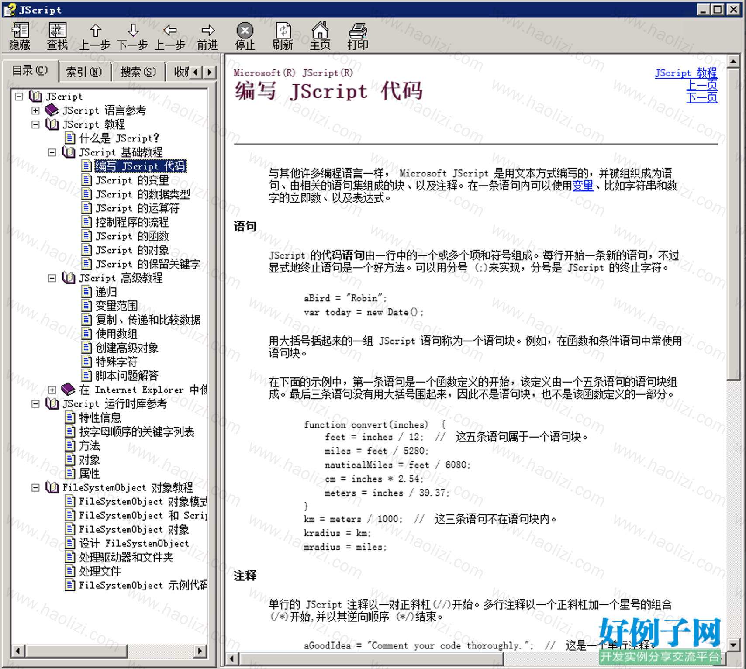Select the 编写 JScript 代码 tree item

click(x=141, y=166)
